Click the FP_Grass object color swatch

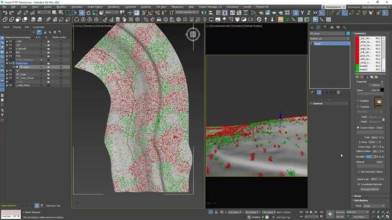348,34
